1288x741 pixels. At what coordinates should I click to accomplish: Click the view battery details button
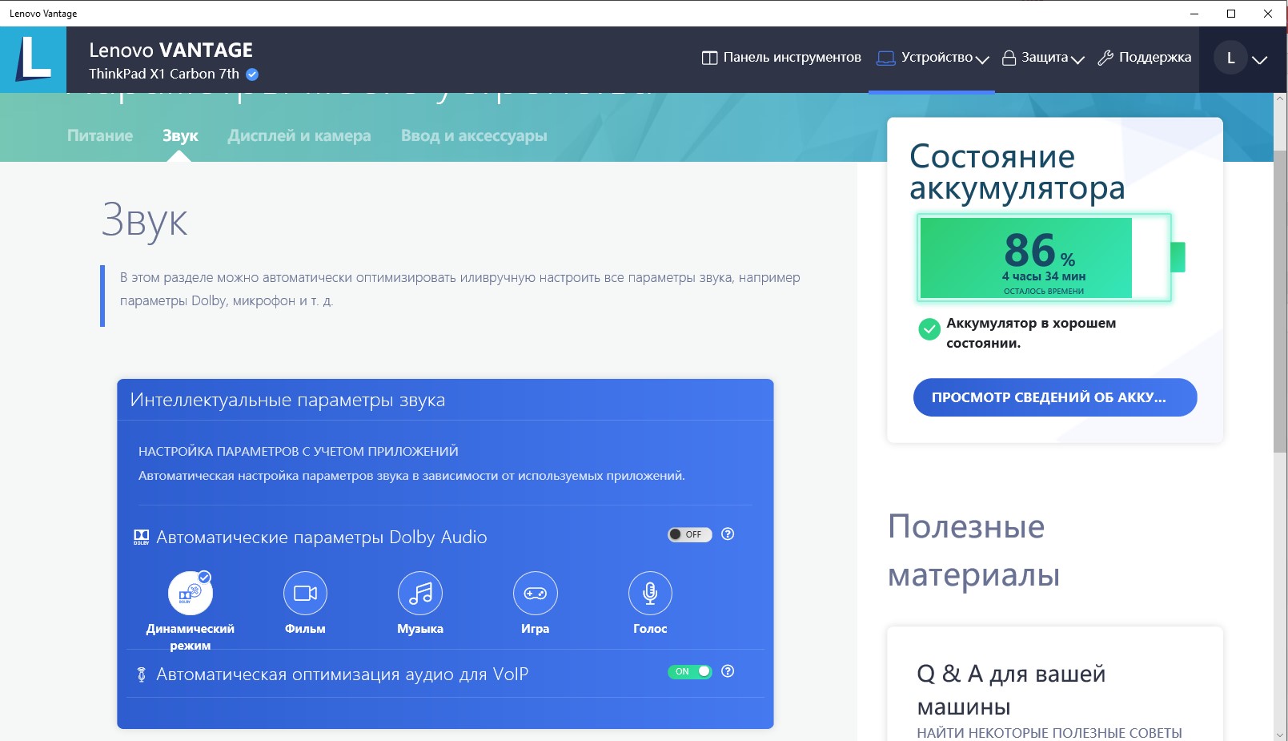[x=1054, y=397]
